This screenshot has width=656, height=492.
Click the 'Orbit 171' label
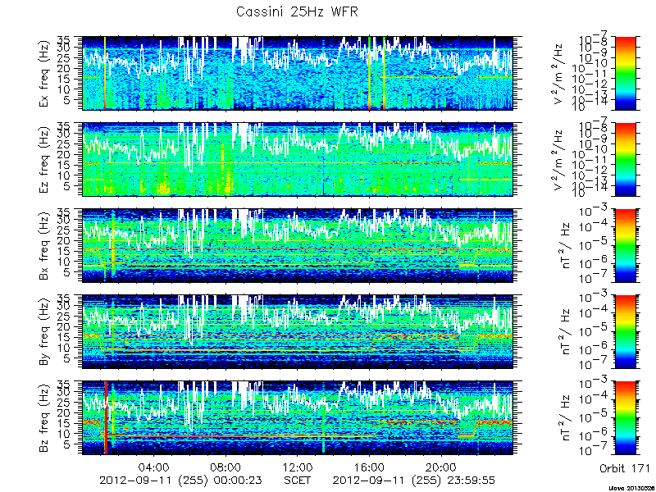point(625,467)
